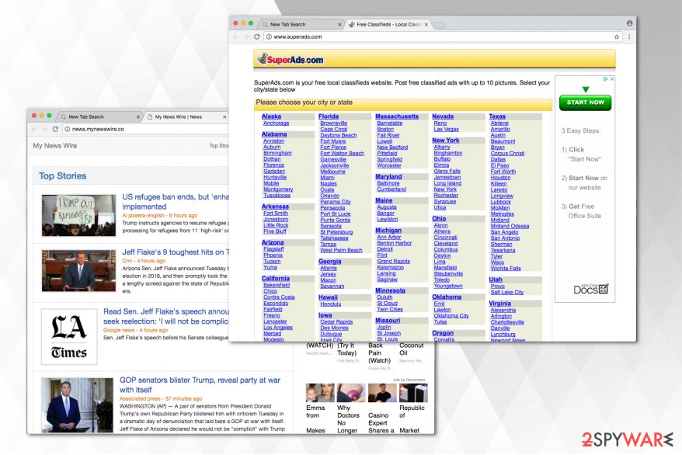Open the California state link

[x=275, y=278]
